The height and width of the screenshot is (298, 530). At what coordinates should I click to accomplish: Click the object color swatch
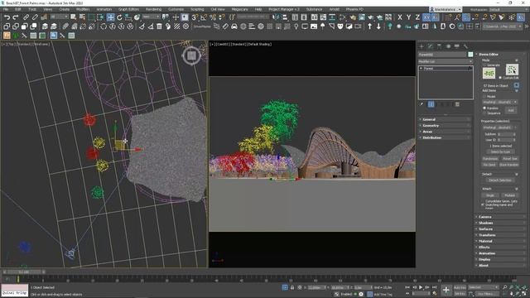(x=470, y=55)
